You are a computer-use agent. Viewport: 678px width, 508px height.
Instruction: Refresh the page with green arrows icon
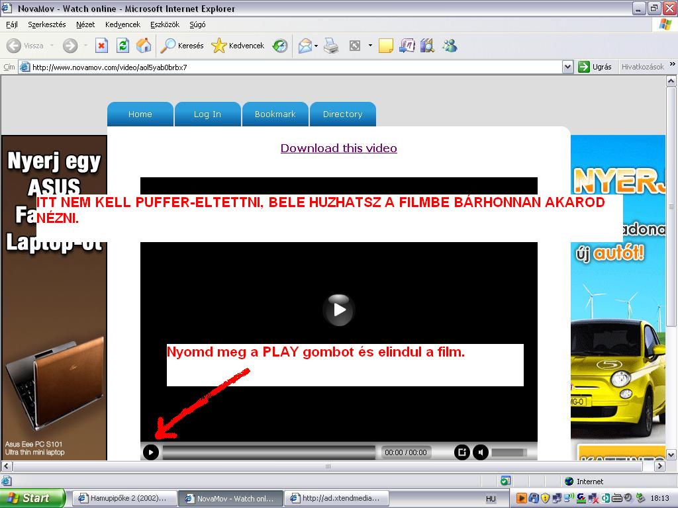pyautogui.click(x=122, y=46)
